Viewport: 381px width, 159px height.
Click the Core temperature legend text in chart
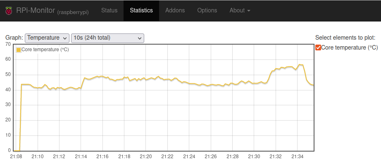pos(45,50)
